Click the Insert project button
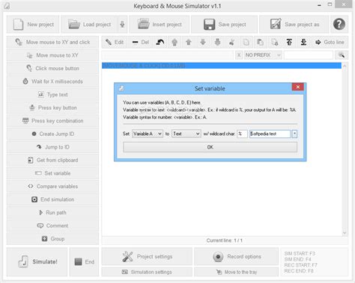Viewport: 355px width, 283px height. 160,25
